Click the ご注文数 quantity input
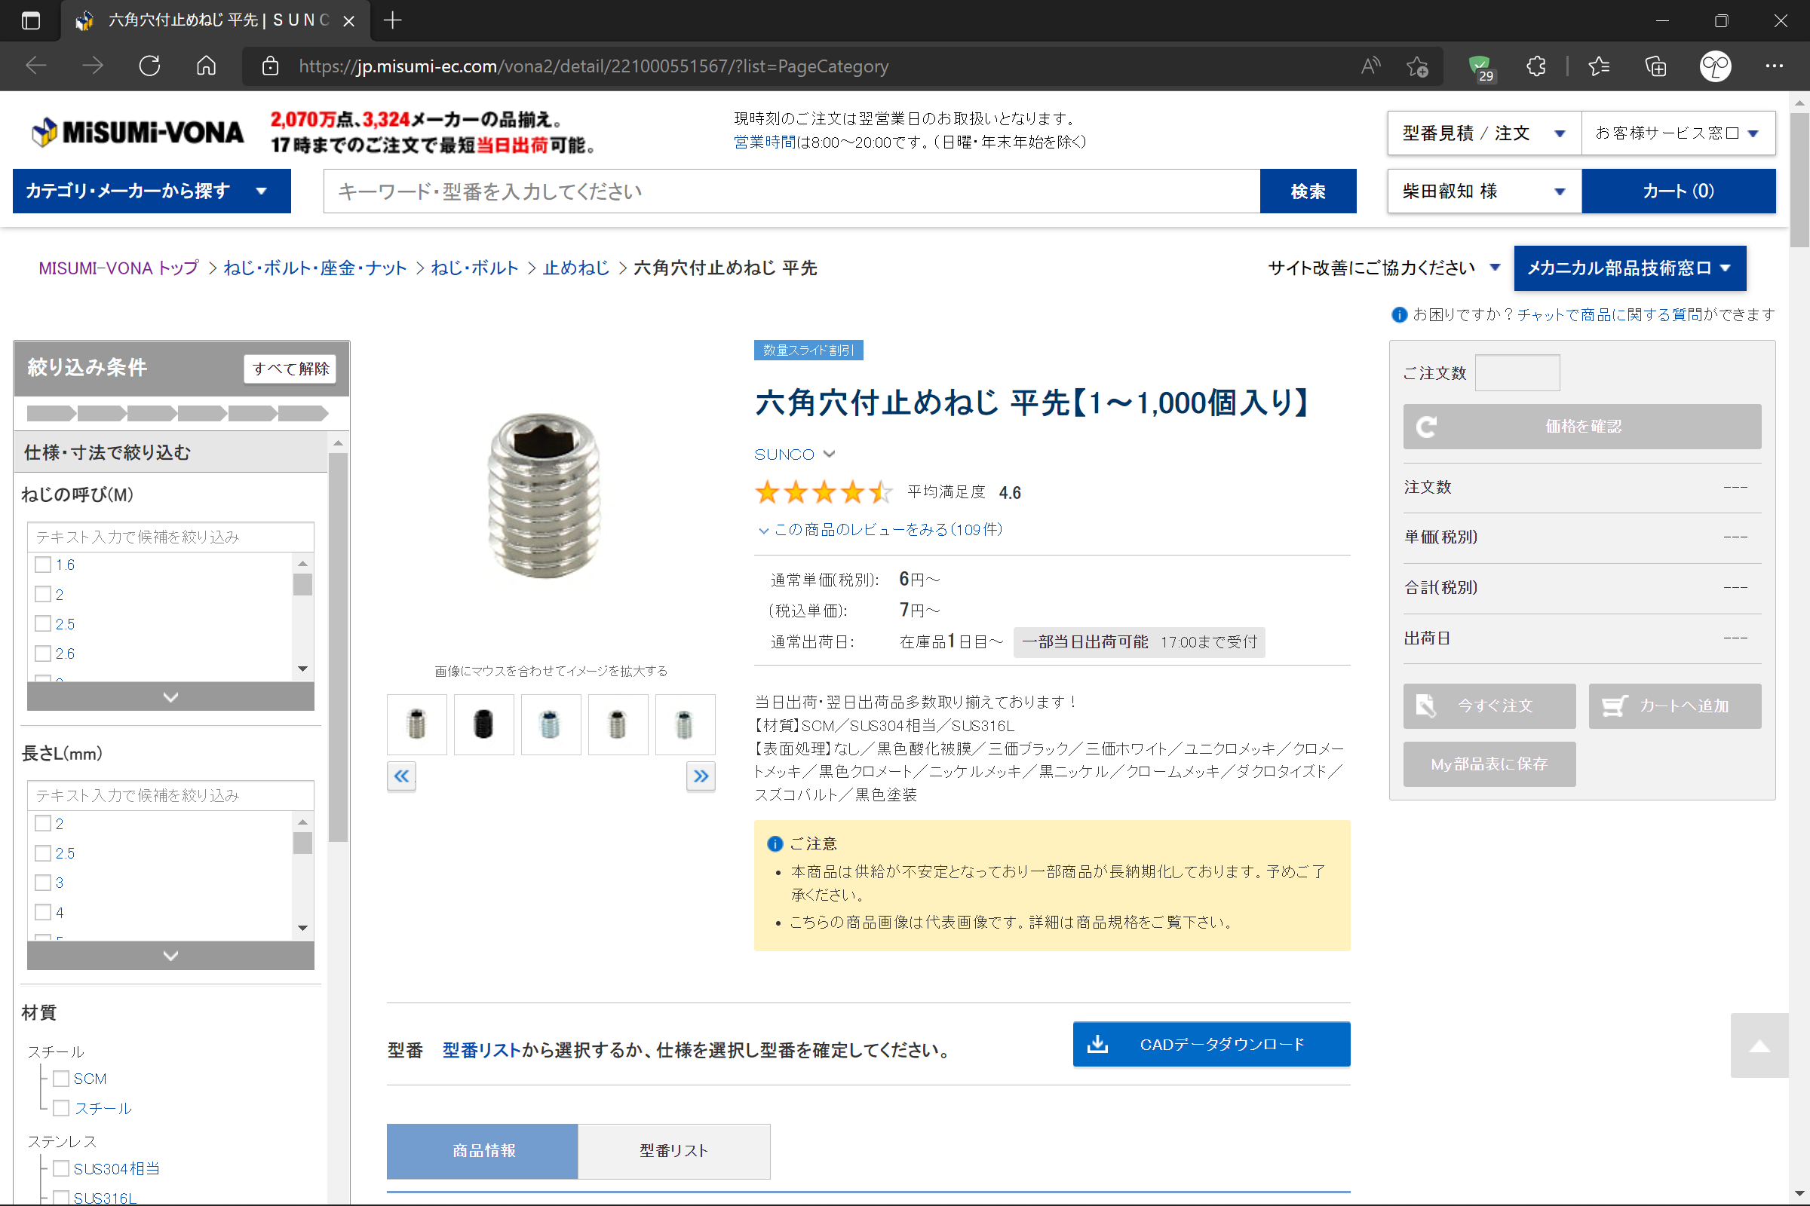 [x=1517, y=372]
